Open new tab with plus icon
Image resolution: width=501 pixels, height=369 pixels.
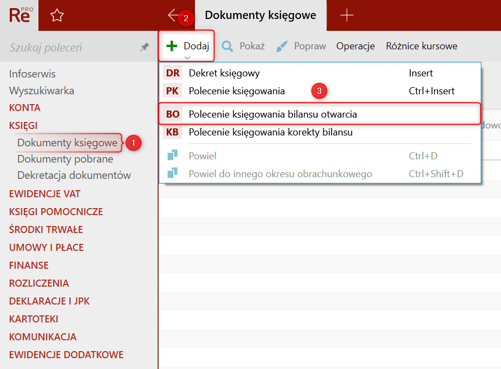347,16
